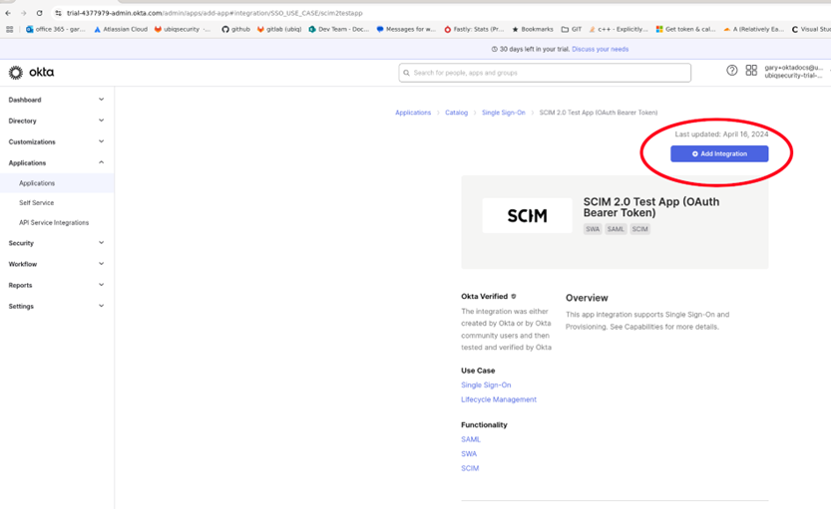This screenshot has width=831, height=509.
Task: Click the Add Integration button
Action: click(x=719, y=154)
